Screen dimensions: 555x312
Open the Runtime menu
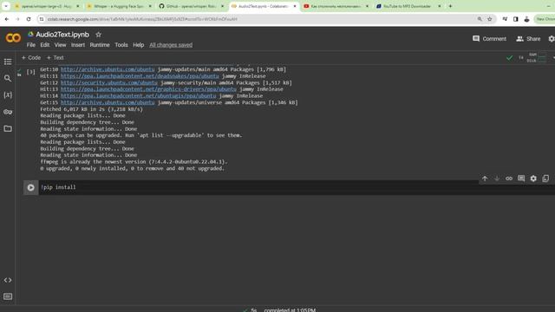[100, 45]
